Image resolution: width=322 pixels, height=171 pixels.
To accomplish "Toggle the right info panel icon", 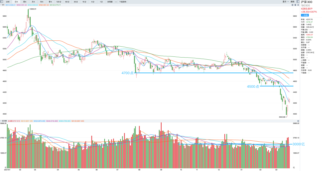I will point(298,1).
